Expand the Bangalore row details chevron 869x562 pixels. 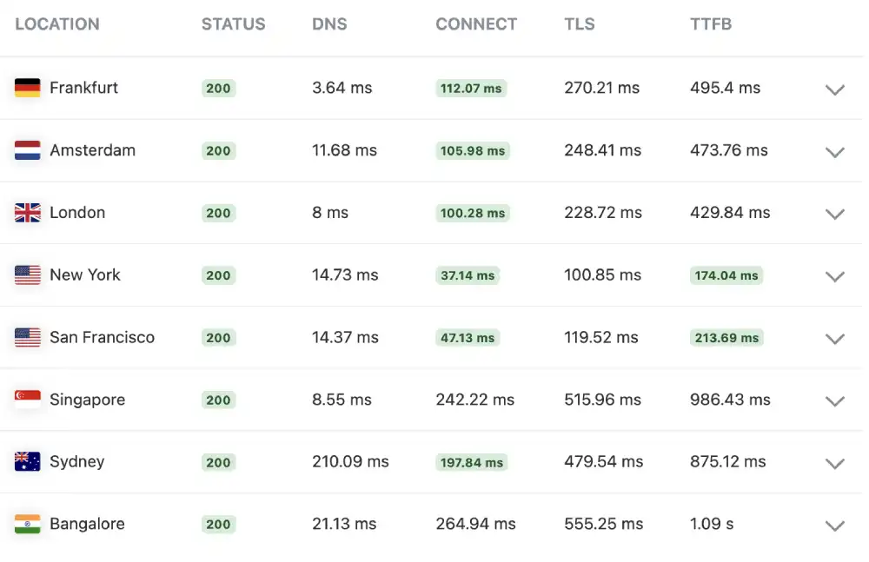pyautogui.click(x=834, y=526)
